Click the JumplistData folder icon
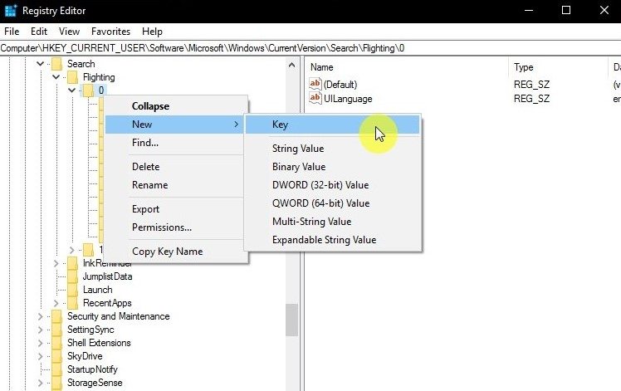 pyautogui.click(x=73, y=276)
